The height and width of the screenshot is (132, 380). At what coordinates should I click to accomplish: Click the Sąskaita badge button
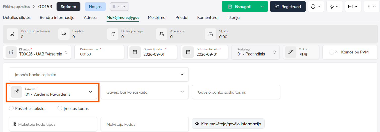click(x=68, y=7)
